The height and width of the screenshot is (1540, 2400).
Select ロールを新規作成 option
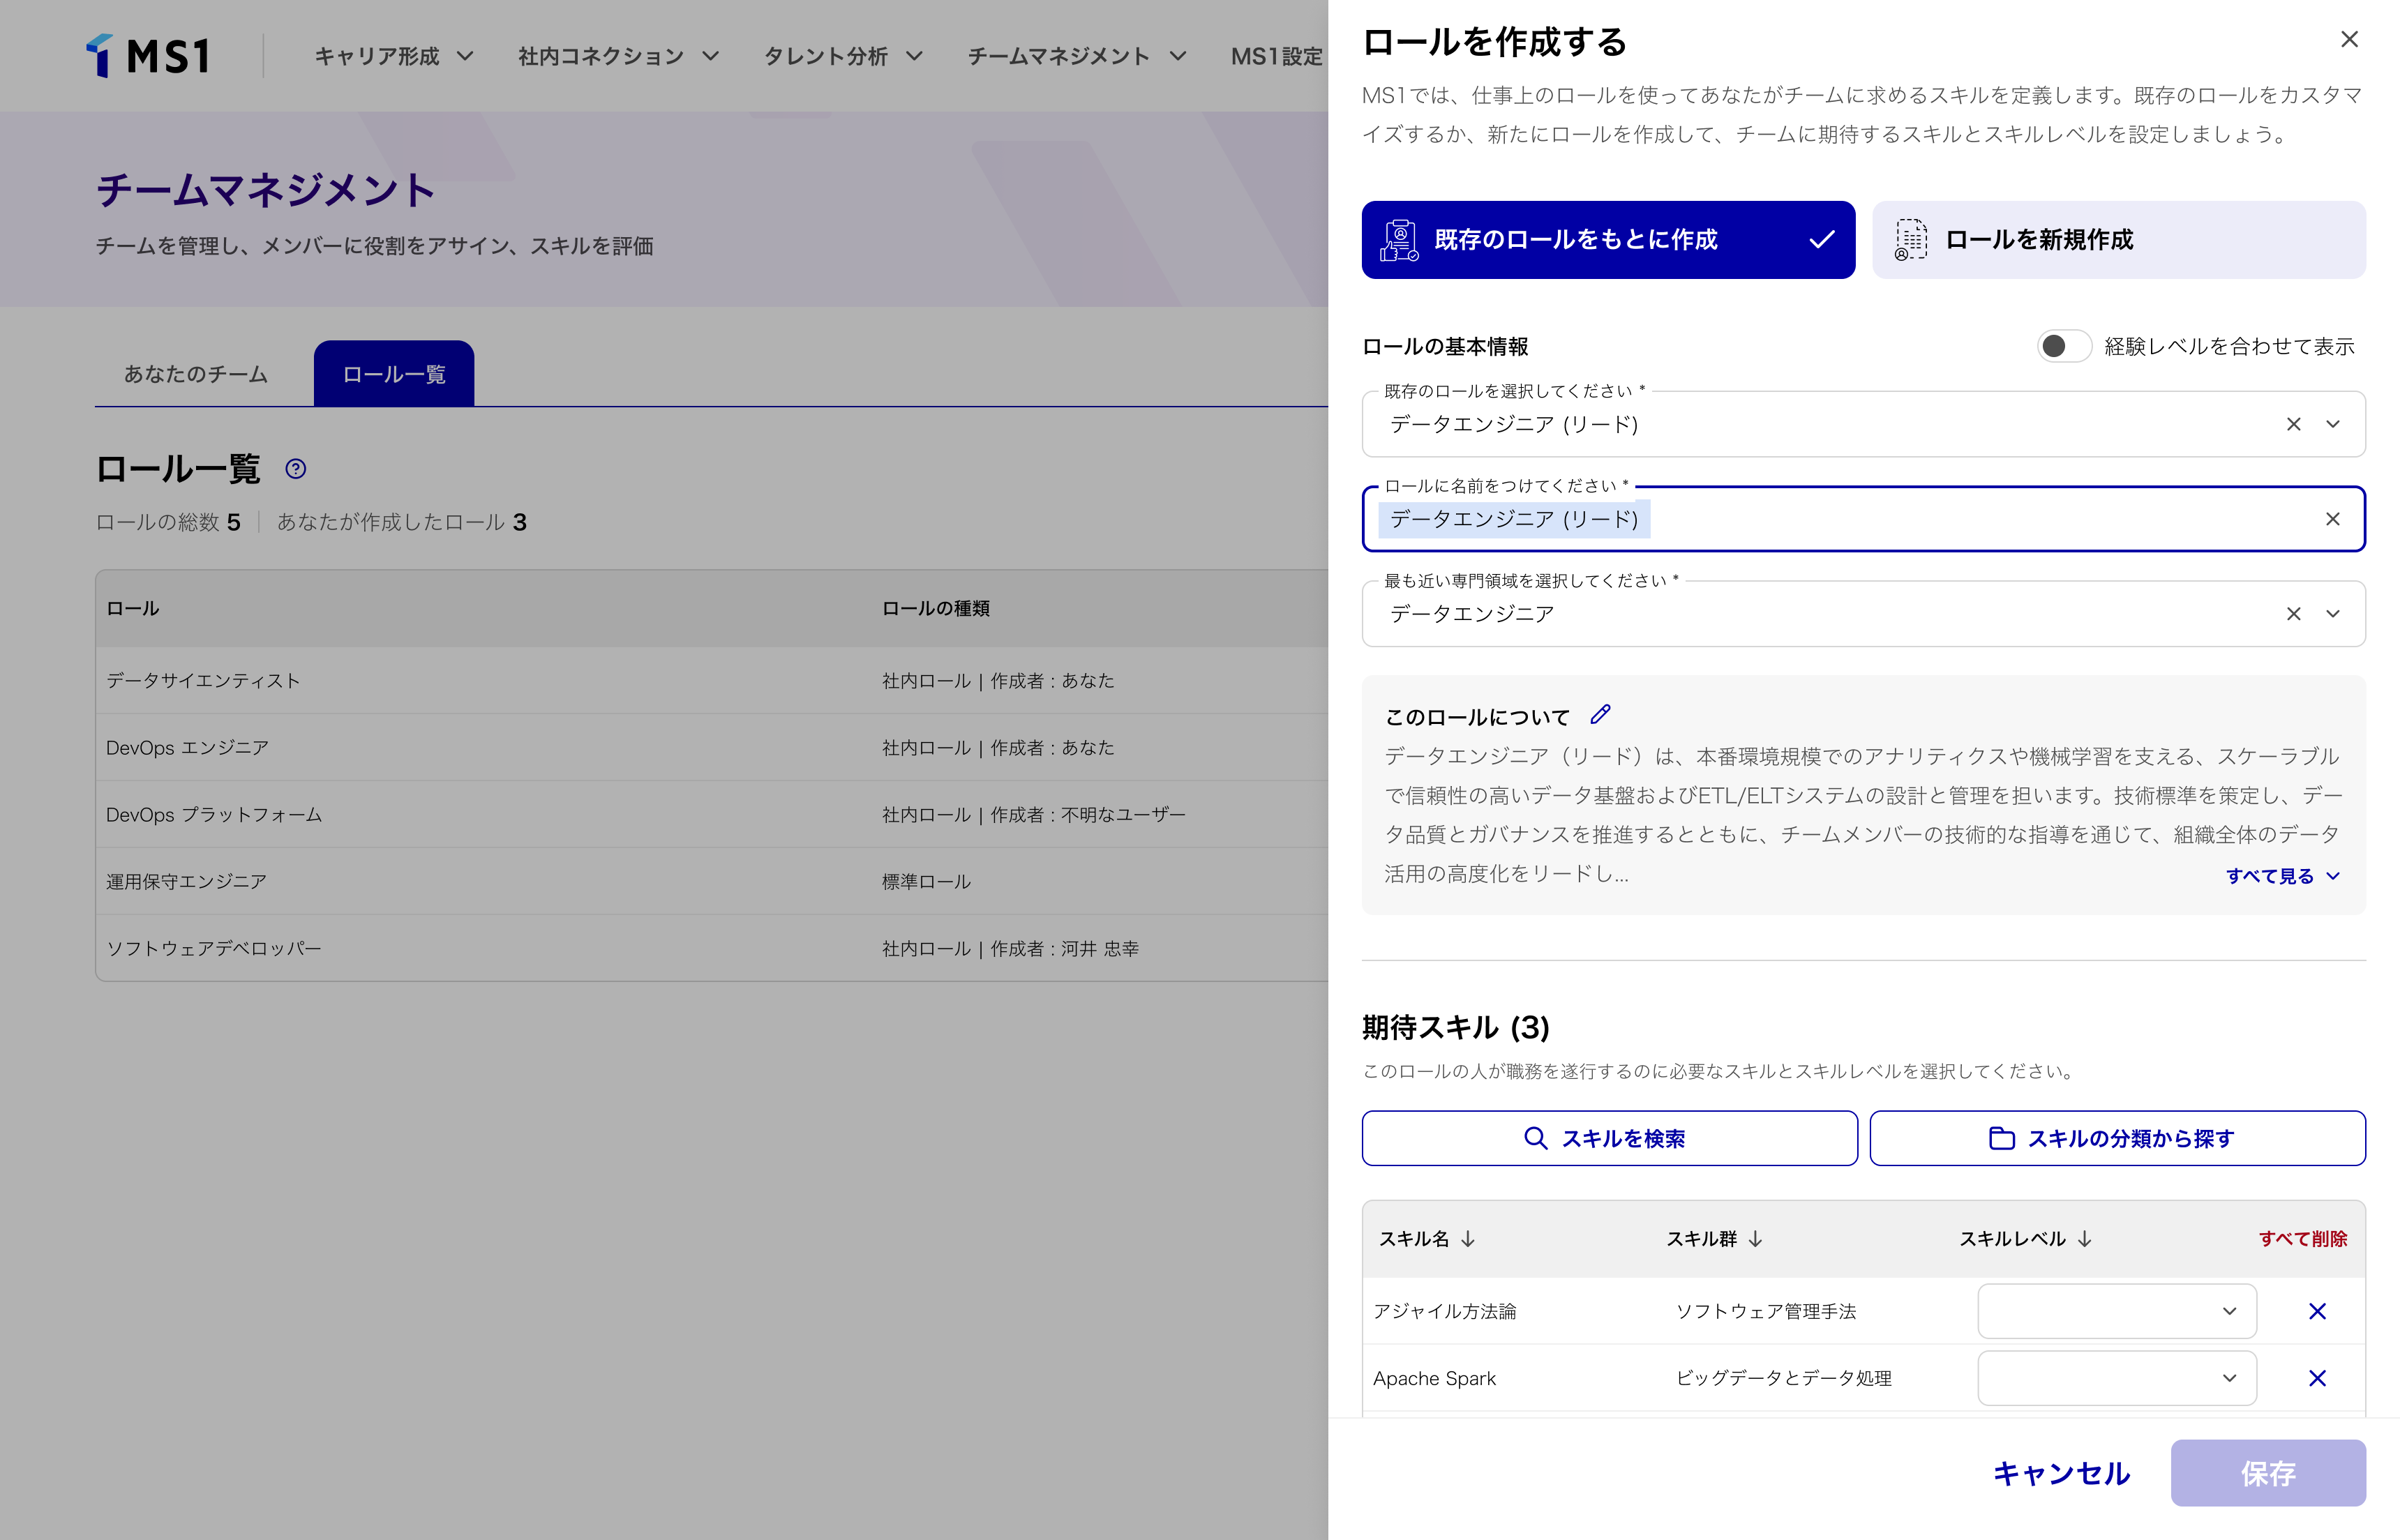[2118, 240]
